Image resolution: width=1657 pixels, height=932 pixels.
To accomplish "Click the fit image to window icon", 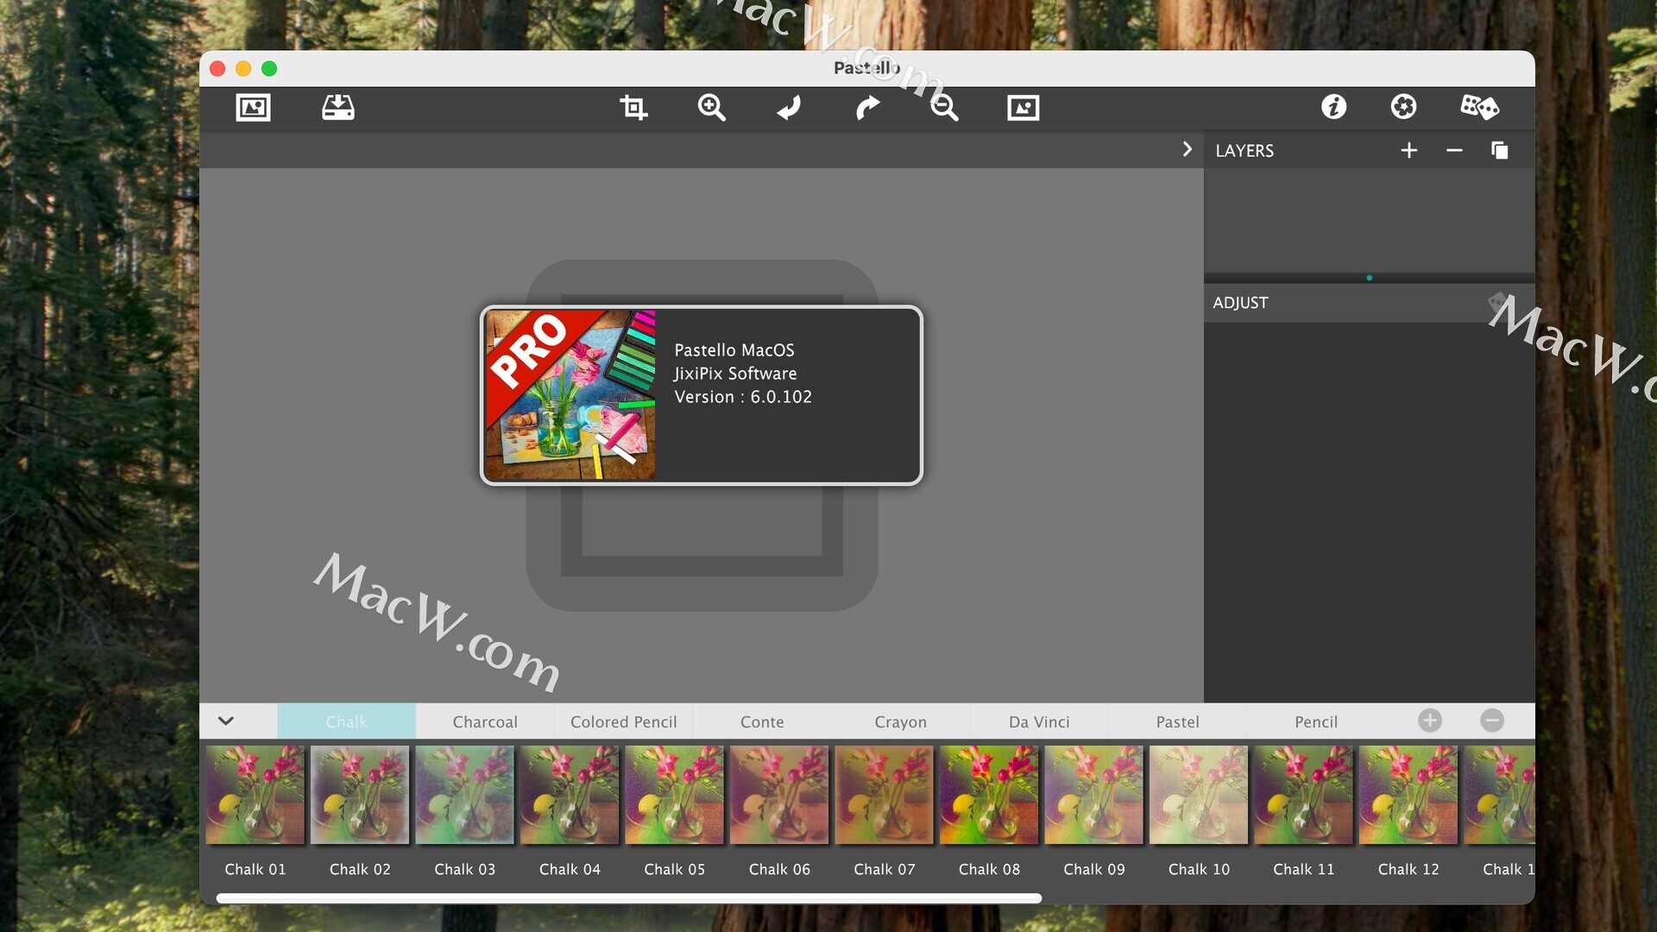I will coord(1024,108).
